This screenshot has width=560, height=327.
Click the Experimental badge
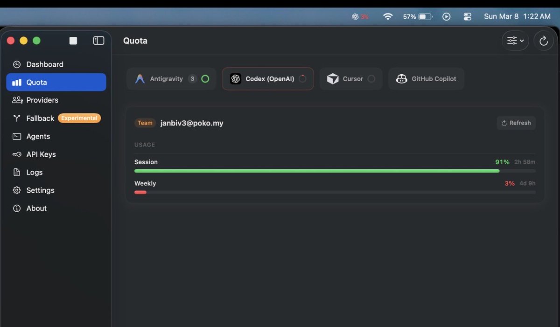(79, 118)
